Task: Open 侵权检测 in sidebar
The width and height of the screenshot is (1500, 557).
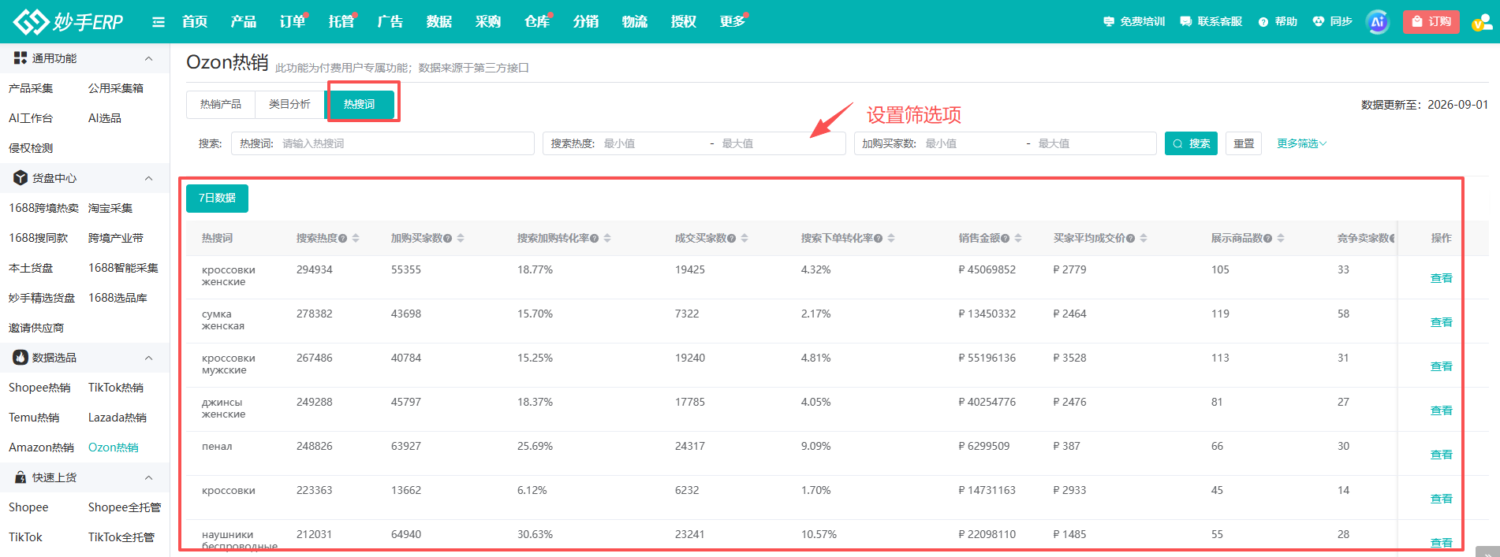Action: pos(31,148)
